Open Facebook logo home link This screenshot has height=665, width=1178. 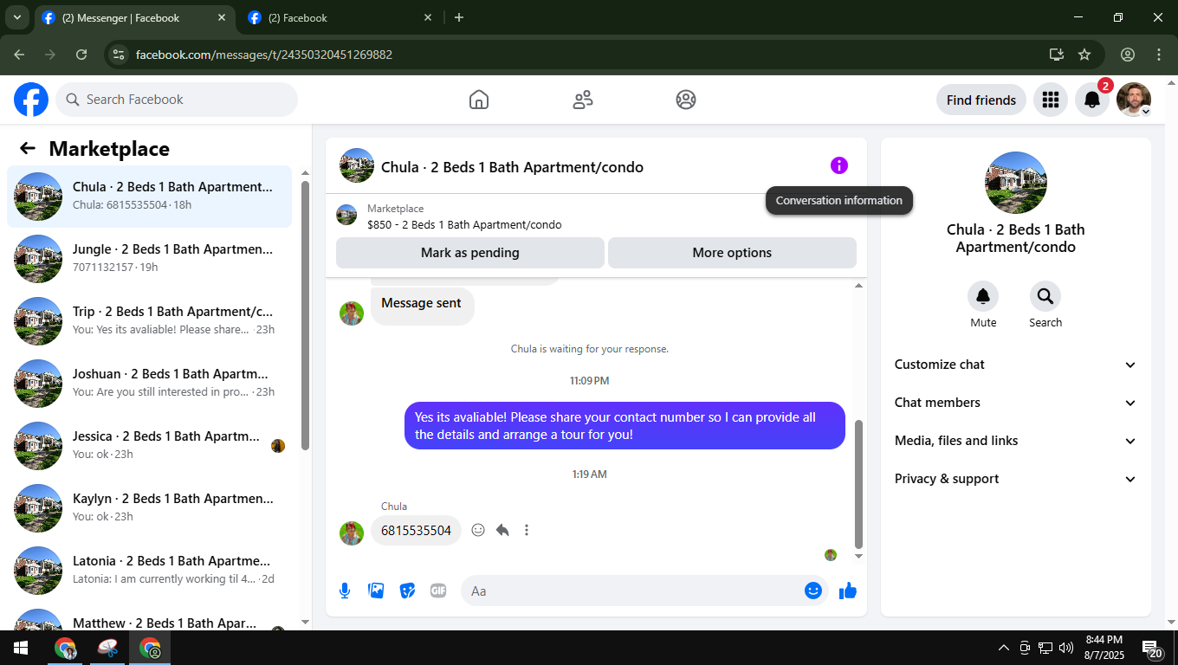point(31,100)
